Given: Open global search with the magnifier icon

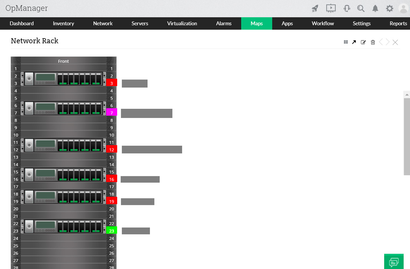Looking at the screenshot, I should [x=360, y=8].
